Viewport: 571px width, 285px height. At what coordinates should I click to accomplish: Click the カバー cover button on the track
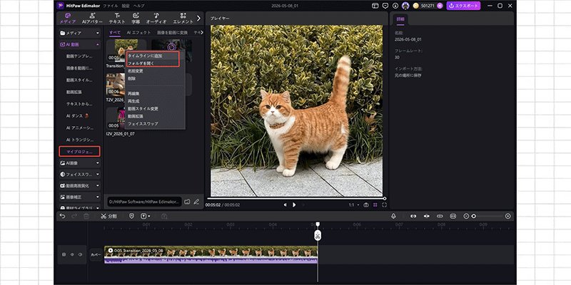(96, 255)
